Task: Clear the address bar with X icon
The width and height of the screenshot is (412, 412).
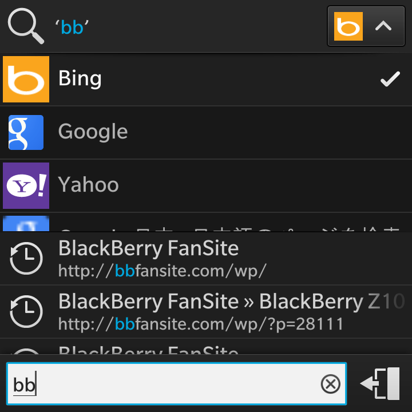Action: pyautogui.click(x=330, y=384)
